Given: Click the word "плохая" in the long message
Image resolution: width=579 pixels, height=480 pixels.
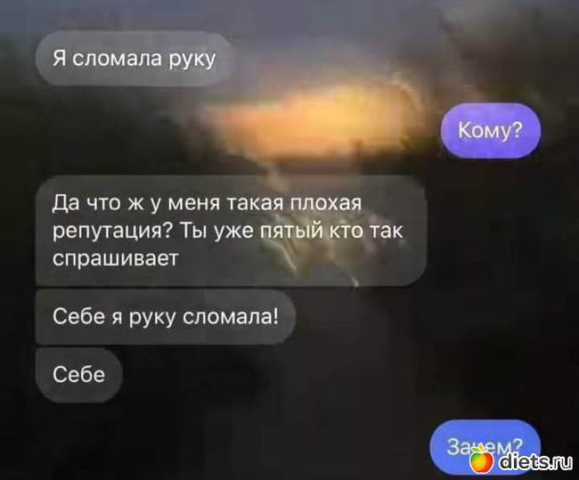Looking at the screenshot, I should [326, 203].
